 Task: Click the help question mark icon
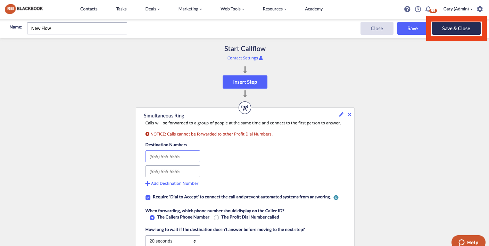407,9
